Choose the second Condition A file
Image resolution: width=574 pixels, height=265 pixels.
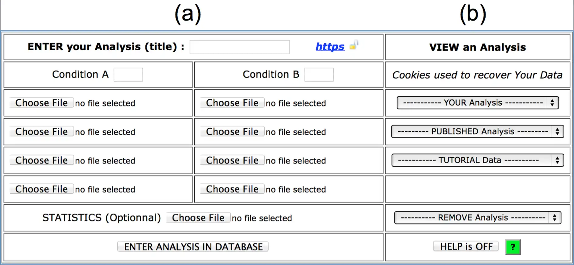42,132
